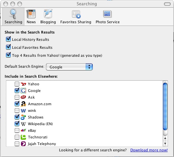
Task: Click the wink W icon
Action: 23,111
